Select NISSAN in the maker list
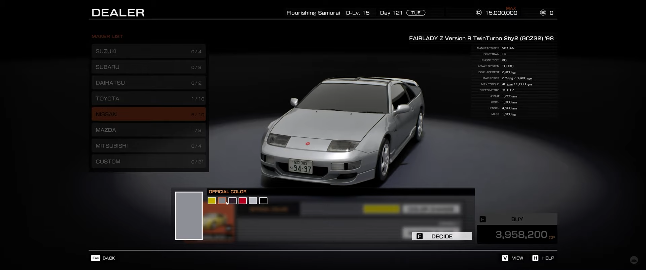 149,114
